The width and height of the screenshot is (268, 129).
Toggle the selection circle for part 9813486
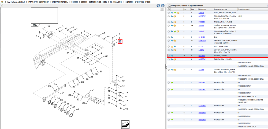[x=169, y=37]
